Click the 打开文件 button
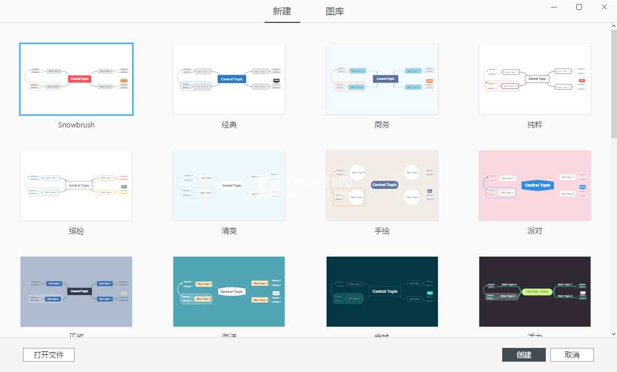Viewport: 617px width, 372px height. [49, 355]
